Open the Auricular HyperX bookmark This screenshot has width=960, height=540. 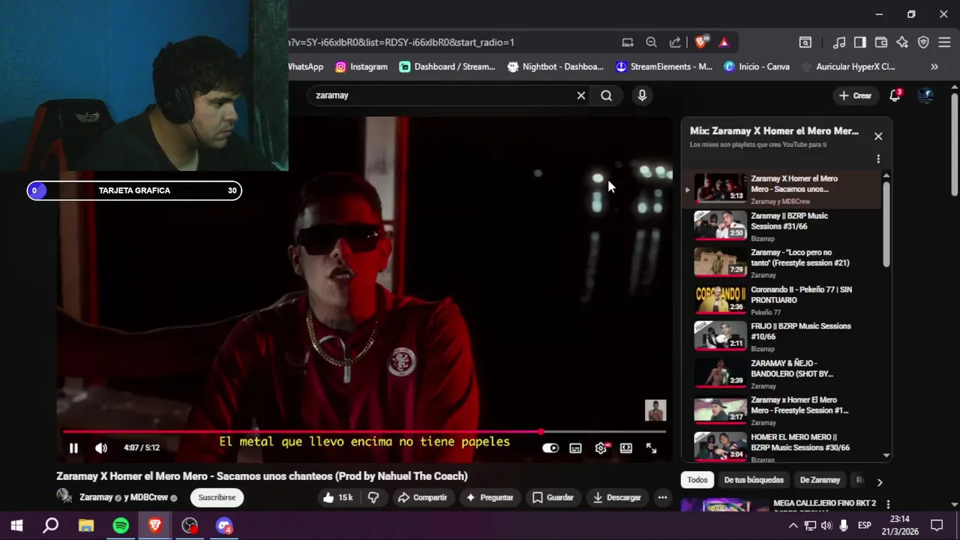tap(848, 67)
